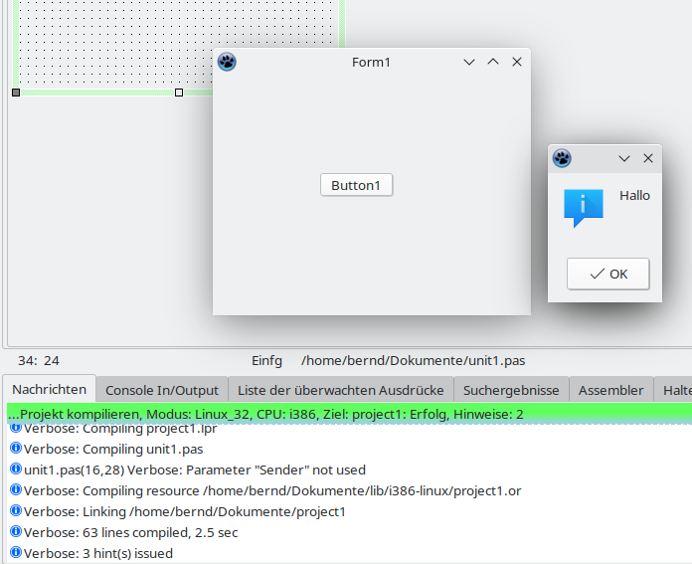Screen dimensions: 692x564
Task: Click the file path /home/bernd/Dokumente/unit1.pas in status bar
Action: point(413,361)
